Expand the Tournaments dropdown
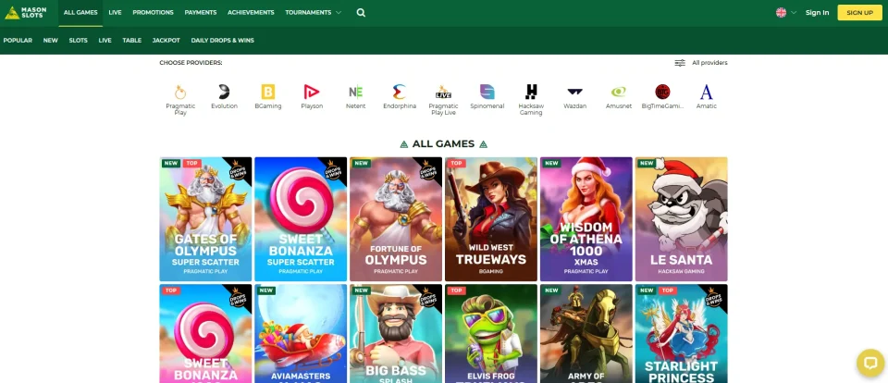This screenshot has width=888, height=383. [314, 12]
